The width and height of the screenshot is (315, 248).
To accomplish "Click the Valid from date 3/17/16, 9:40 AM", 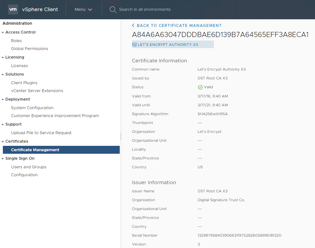I will [x=213, y=96].
